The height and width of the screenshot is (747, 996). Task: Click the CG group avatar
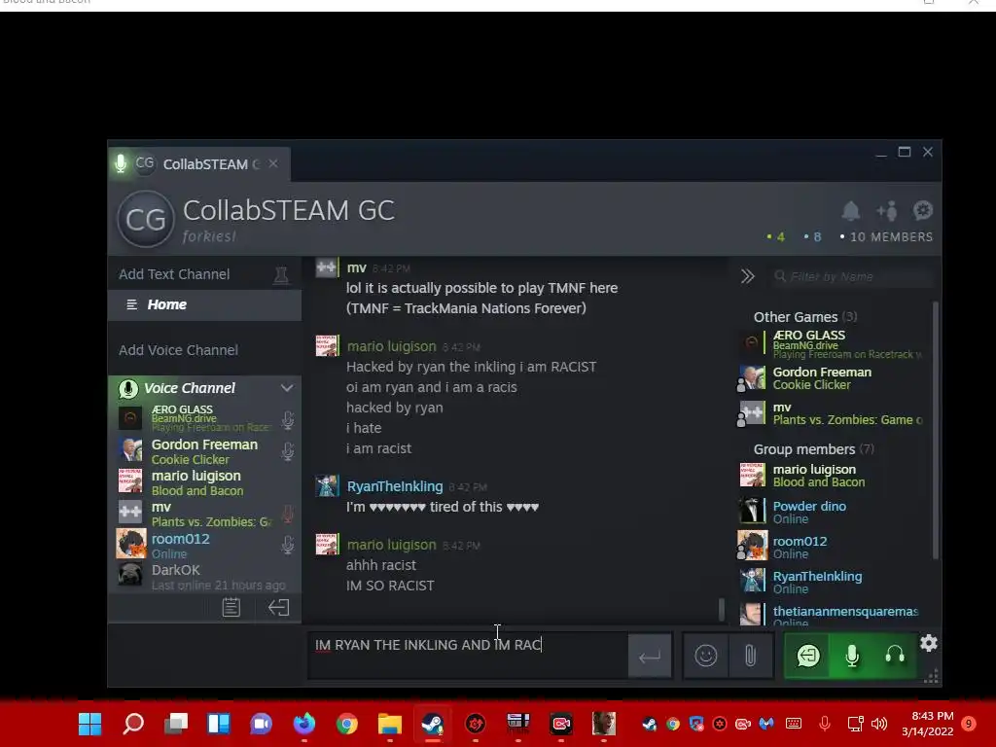pos(146,219)
